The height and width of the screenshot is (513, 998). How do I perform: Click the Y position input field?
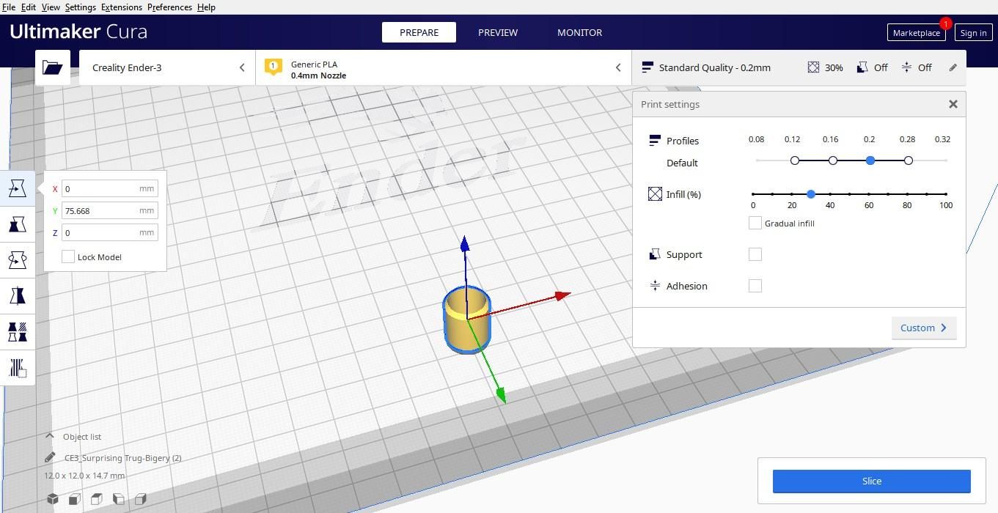[x=110, y=210]
